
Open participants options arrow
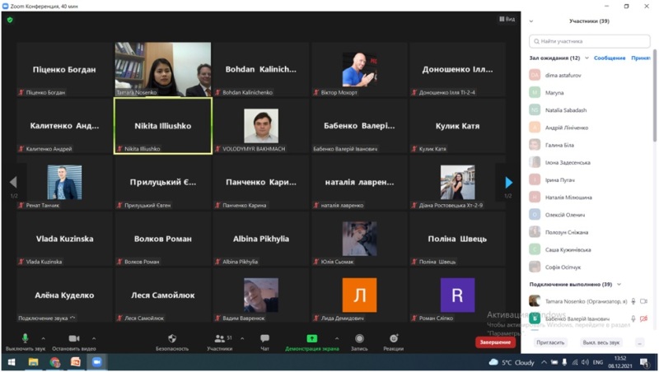pyautogui.click(x=242, y=338)
